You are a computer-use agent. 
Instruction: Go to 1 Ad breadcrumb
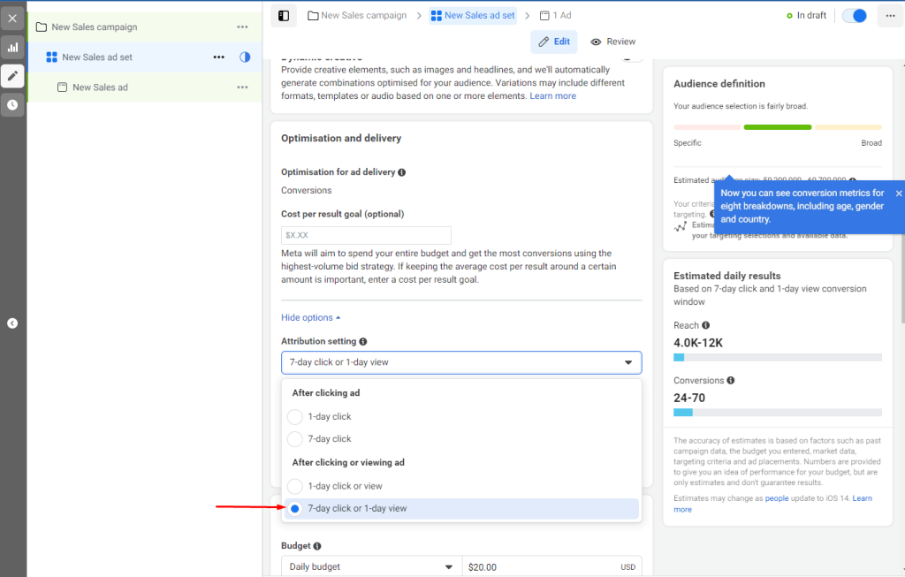click(555, 16)
